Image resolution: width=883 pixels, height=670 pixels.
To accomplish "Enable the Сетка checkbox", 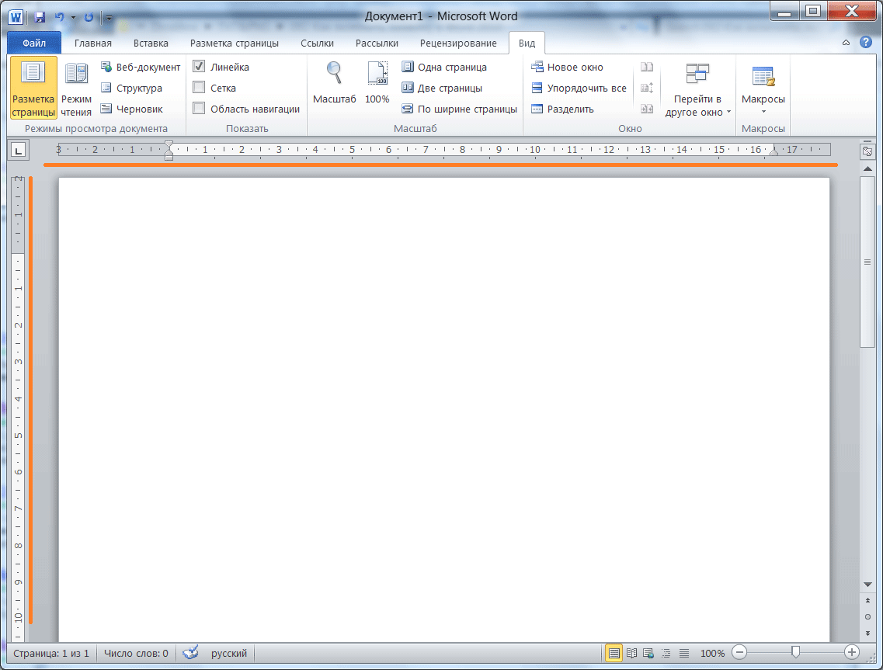I will coord(199,87).
